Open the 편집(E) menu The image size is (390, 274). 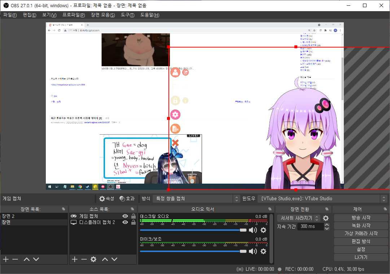coord(29,15)
